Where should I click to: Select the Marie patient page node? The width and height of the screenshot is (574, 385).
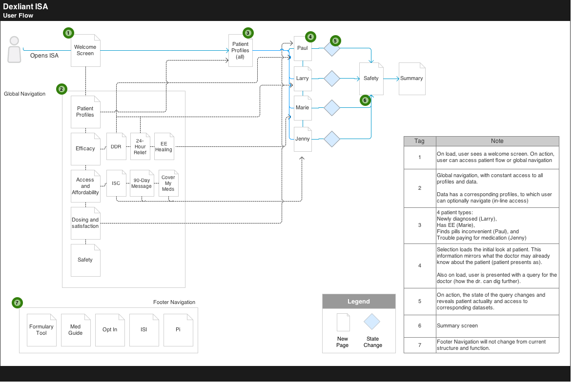(303, 108)
